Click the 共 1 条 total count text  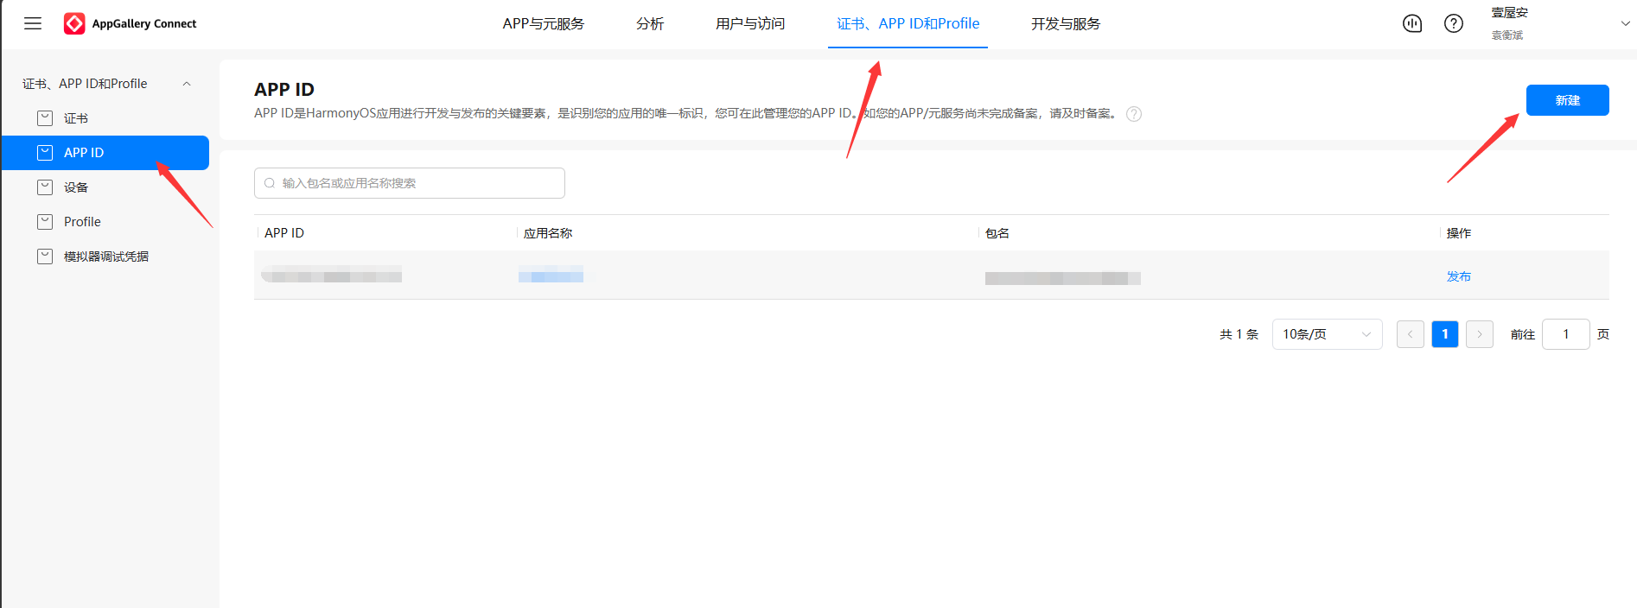click(1239, 334)
